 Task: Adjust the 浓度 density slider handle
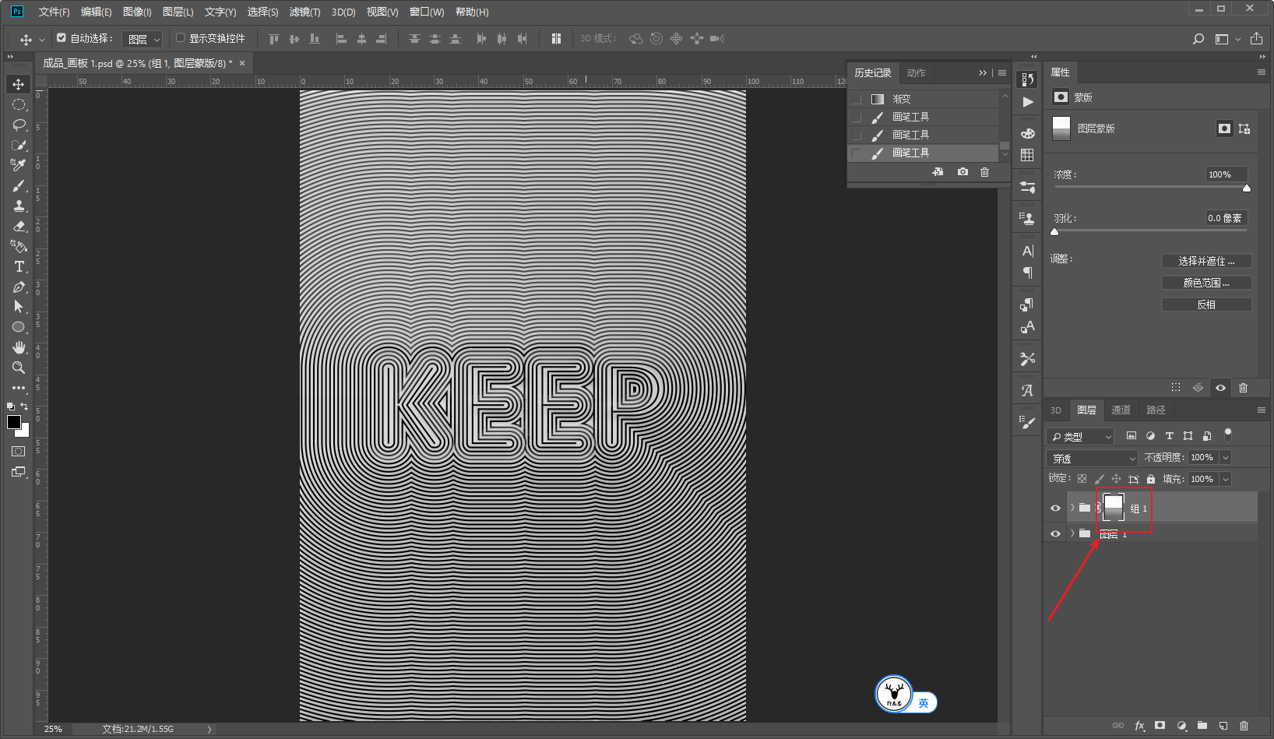(1246, 188)
